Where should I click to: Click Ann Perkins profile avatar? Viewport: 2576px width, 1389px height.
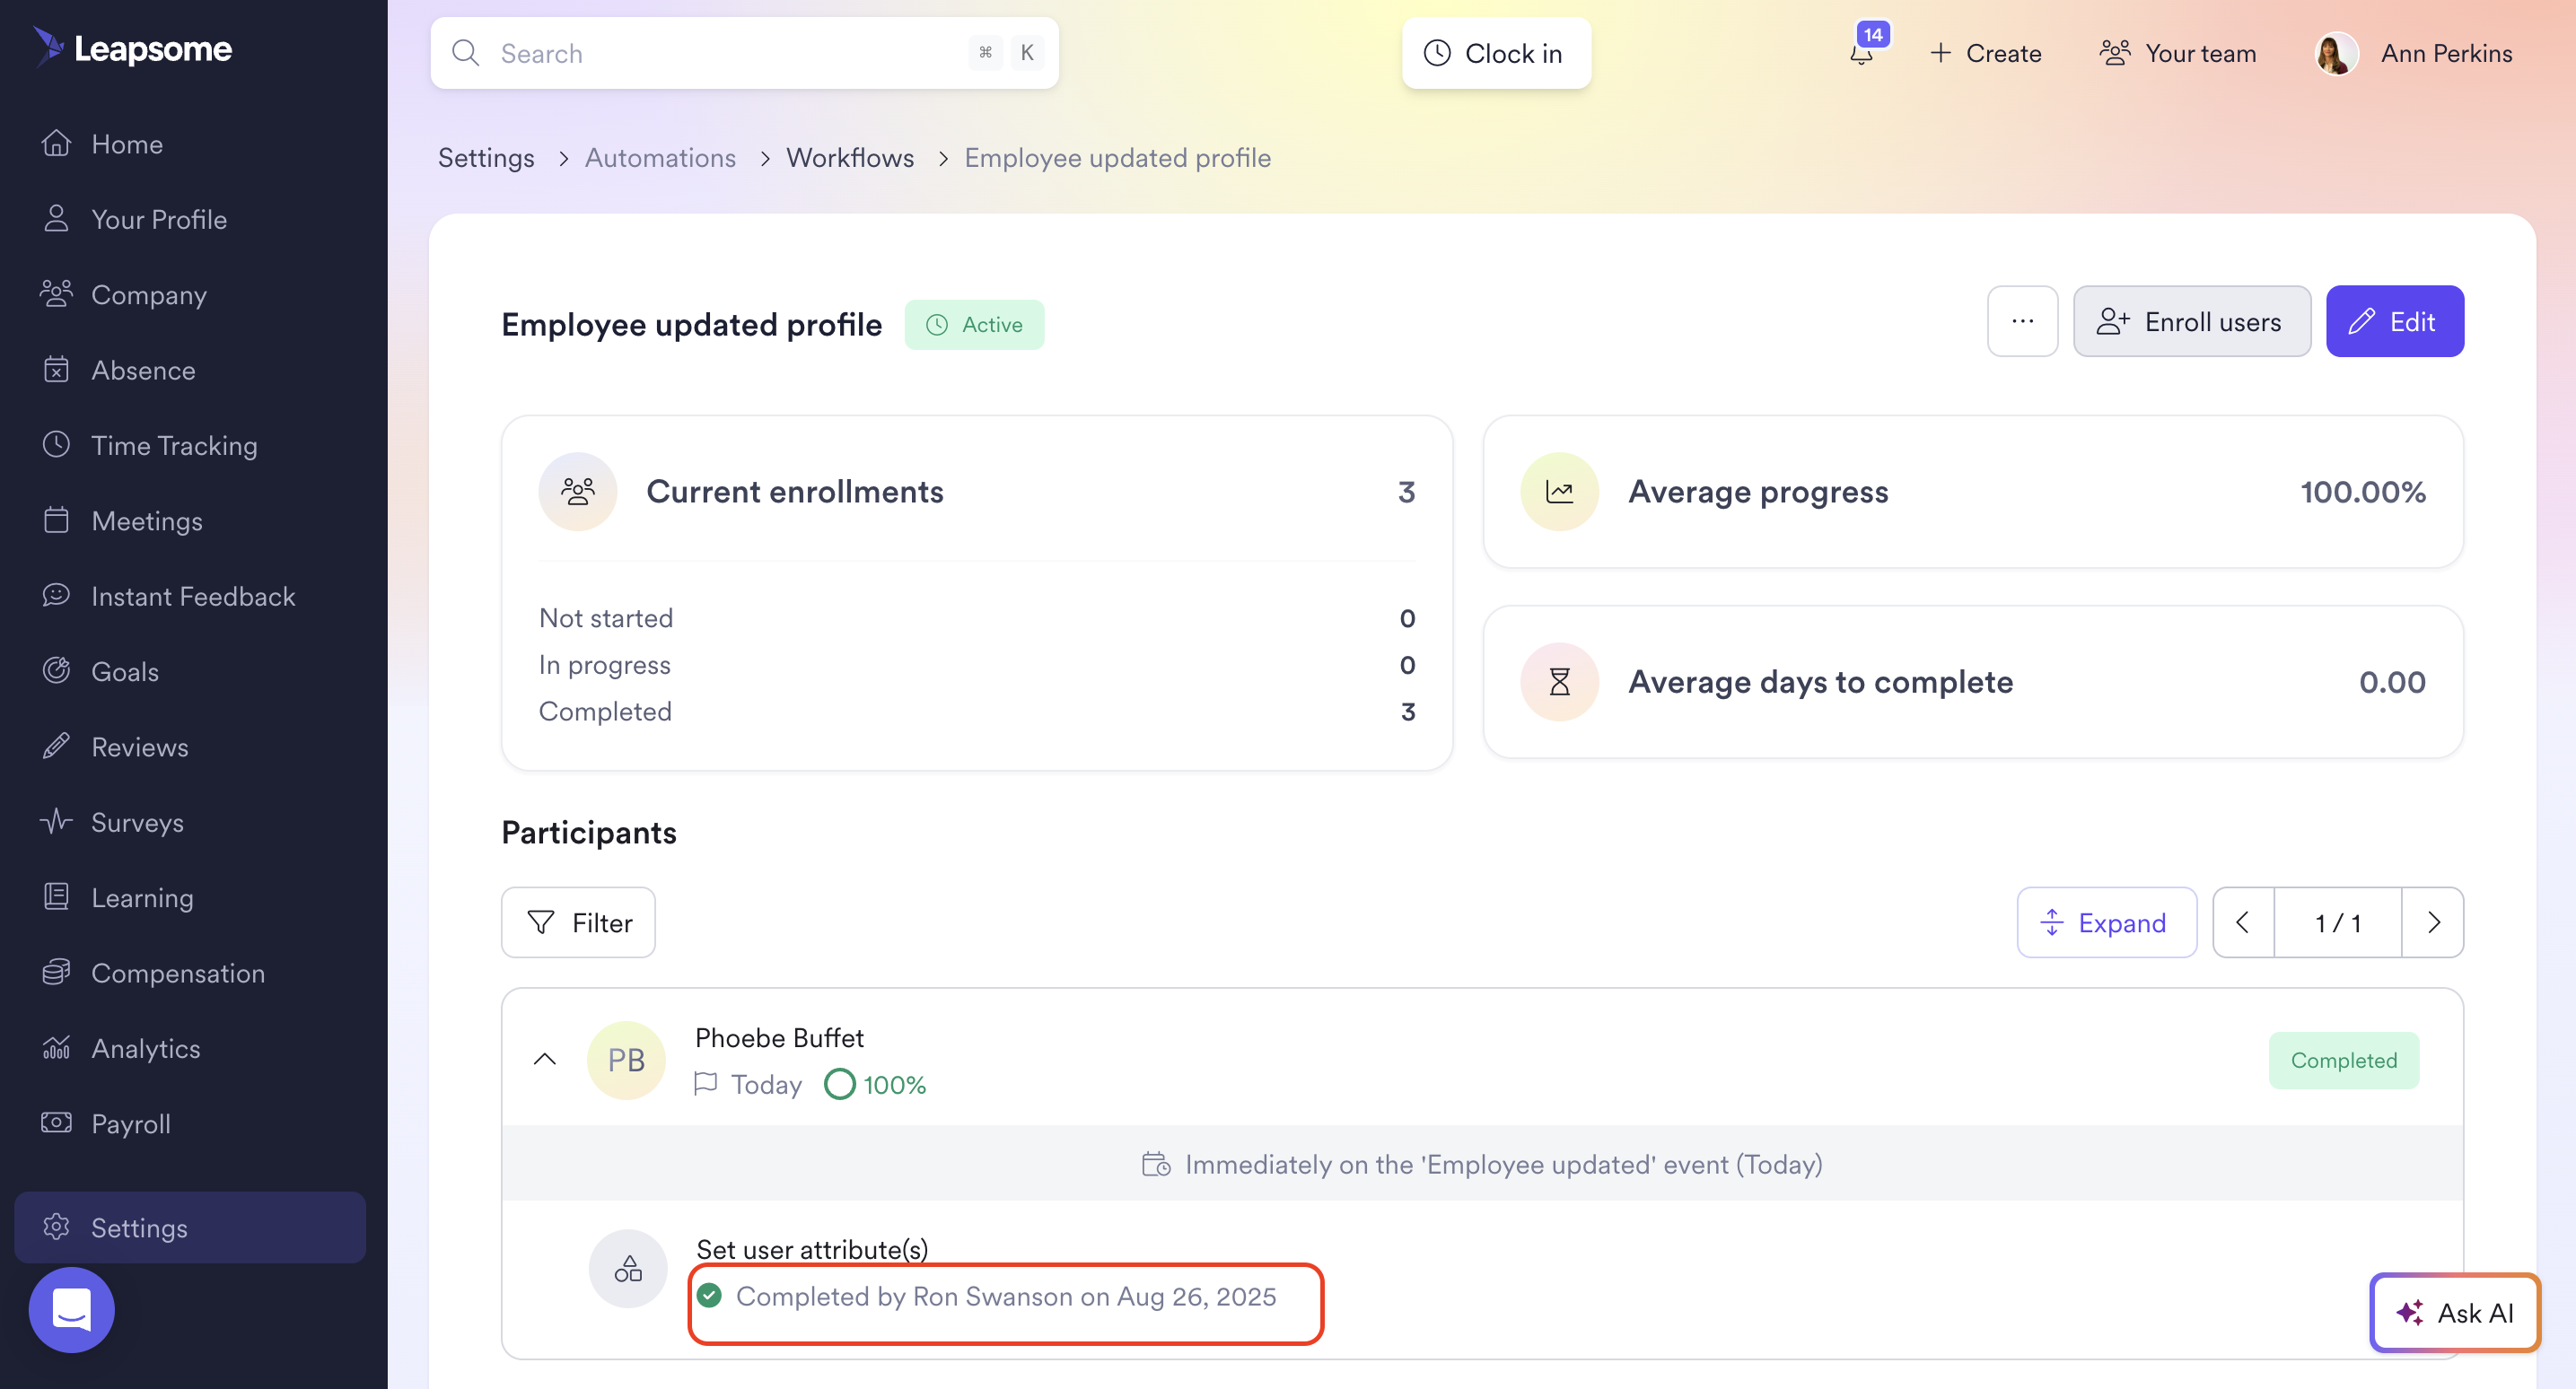click(x=2336, y=53)
